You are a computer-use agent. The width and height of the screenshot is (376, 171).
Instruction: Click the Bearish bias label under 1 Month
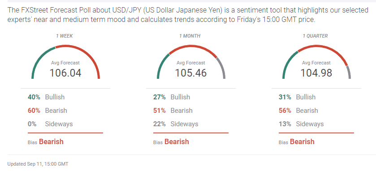point(177,141)
